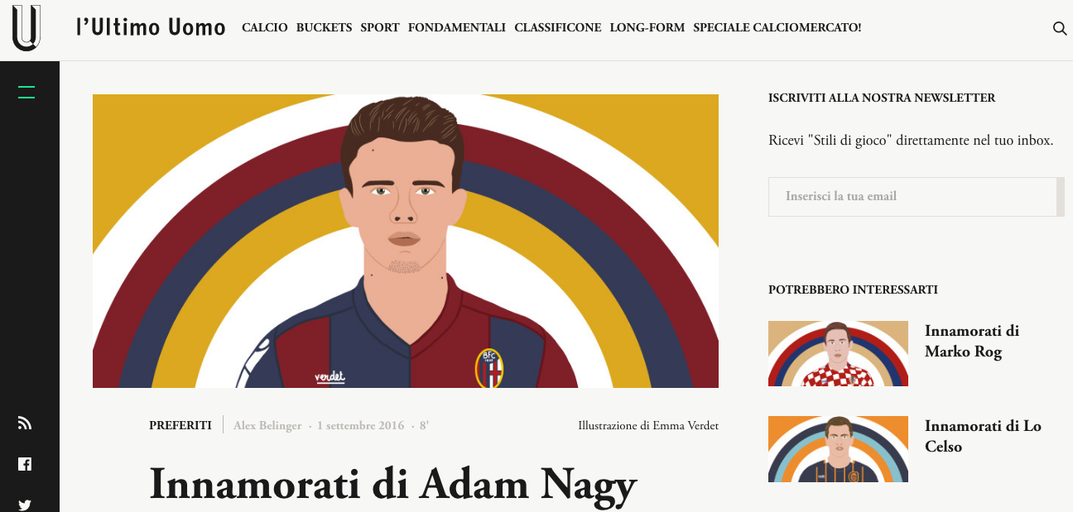The width and height of the screenshot is (1073, 512).
Task: Open the Marko Rog article thumbnail
Action: (x=838, y=353)
